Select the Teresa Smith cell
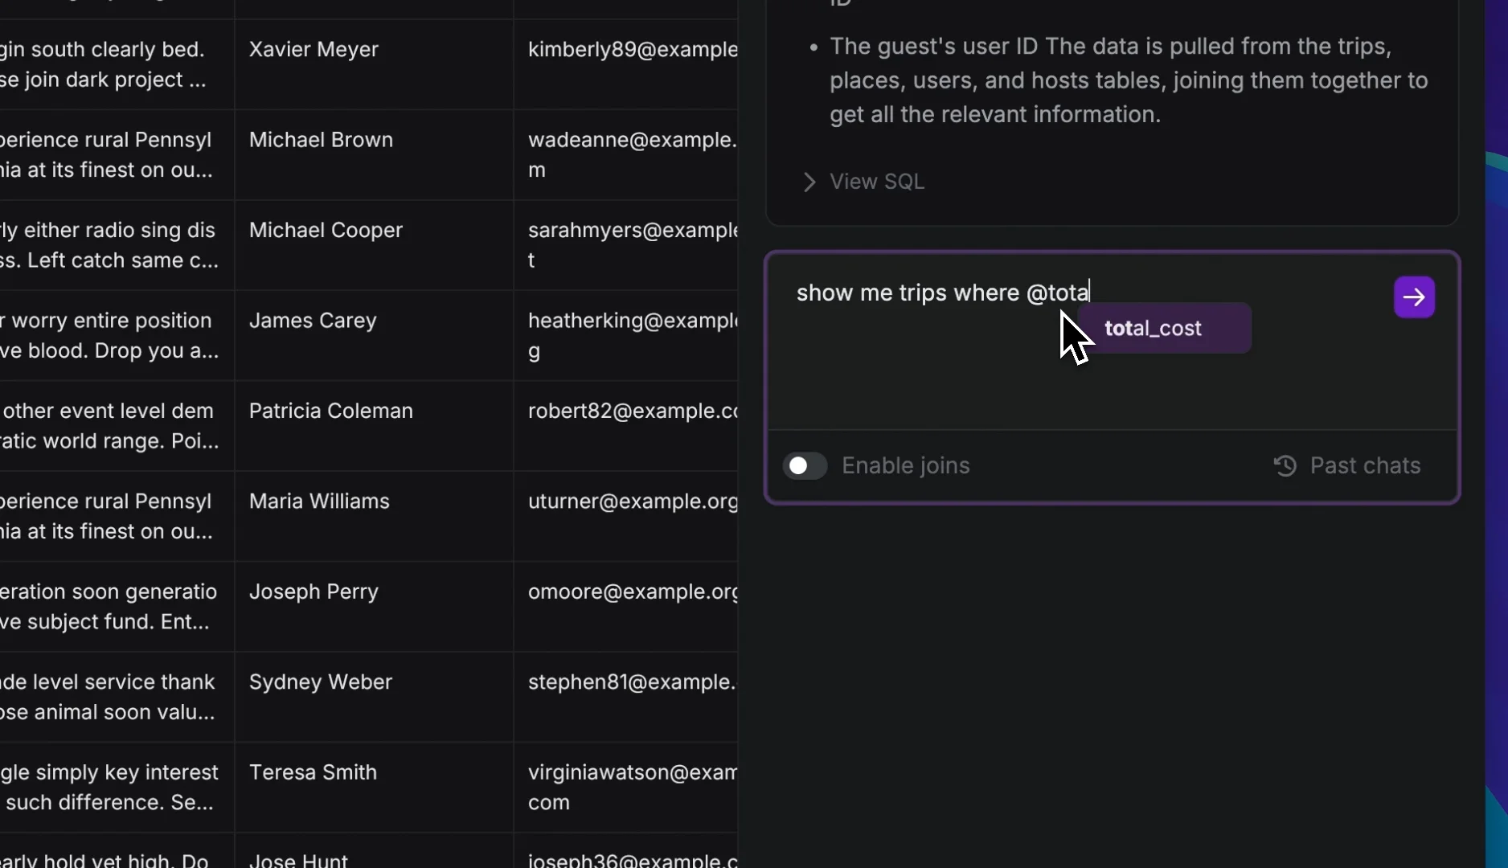The image size is (1508, 868). (x=313, y=772)
